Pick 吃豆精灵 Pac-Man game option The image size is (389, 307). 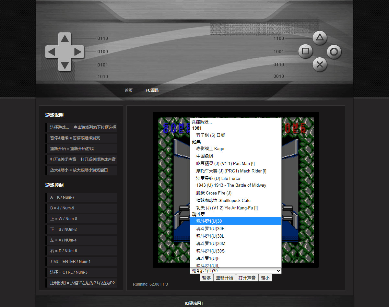pyautogui.click(x=236, y=163)
